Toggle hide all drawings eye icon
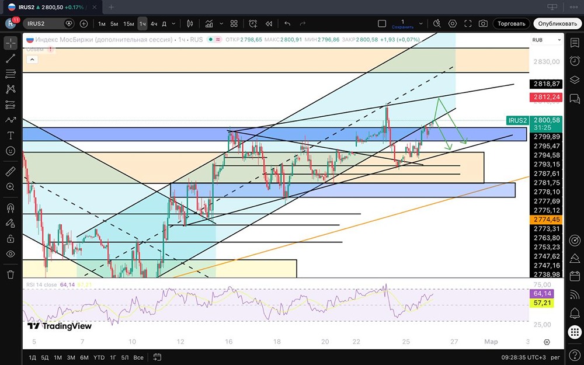Image resolution: width=584 pixels, height=365 pixels. tap(11, 254)
